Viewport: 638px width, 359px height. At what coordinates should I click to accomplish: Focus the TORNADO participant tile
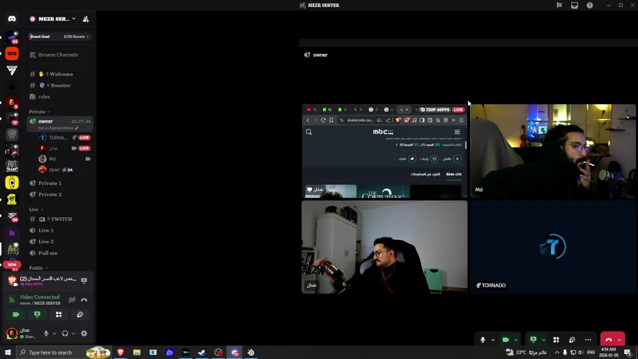coord(553,247)
